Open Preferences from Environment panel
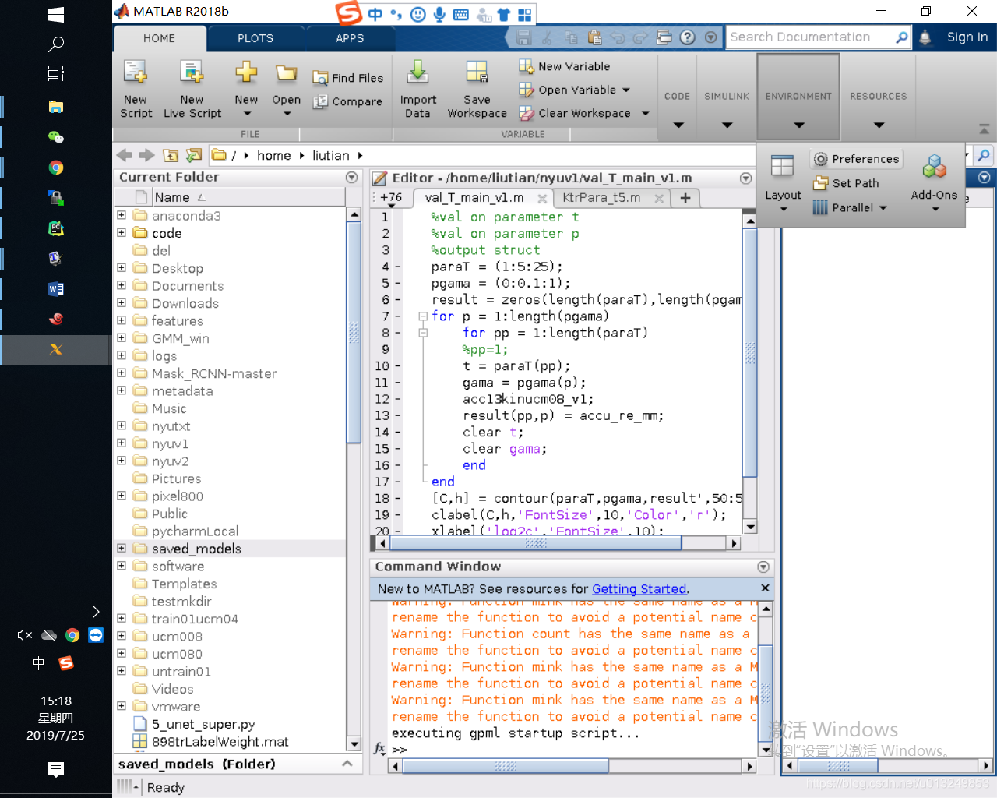 [856, 159]
